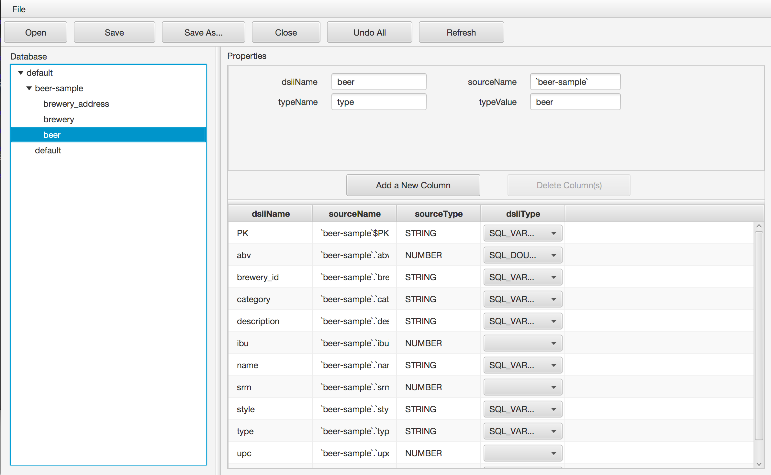Image resolution: width=771 pixels, height=475 pixels.
Task: Click the Add a New Column button
Action: 412,185
